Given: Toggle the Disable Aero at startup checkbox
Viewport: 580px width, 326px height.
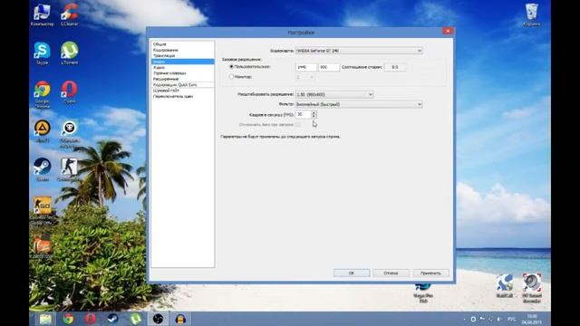Looking at the screenshot, I should (298, 125).
